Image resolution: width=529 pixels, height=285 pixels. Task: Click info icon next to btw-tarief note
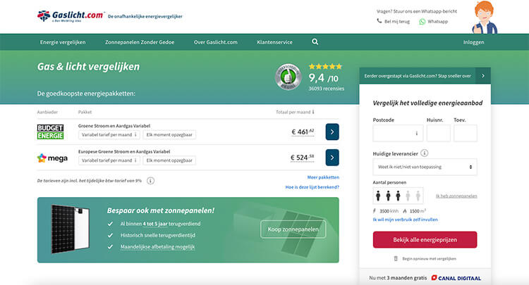(x=151, y=181)
